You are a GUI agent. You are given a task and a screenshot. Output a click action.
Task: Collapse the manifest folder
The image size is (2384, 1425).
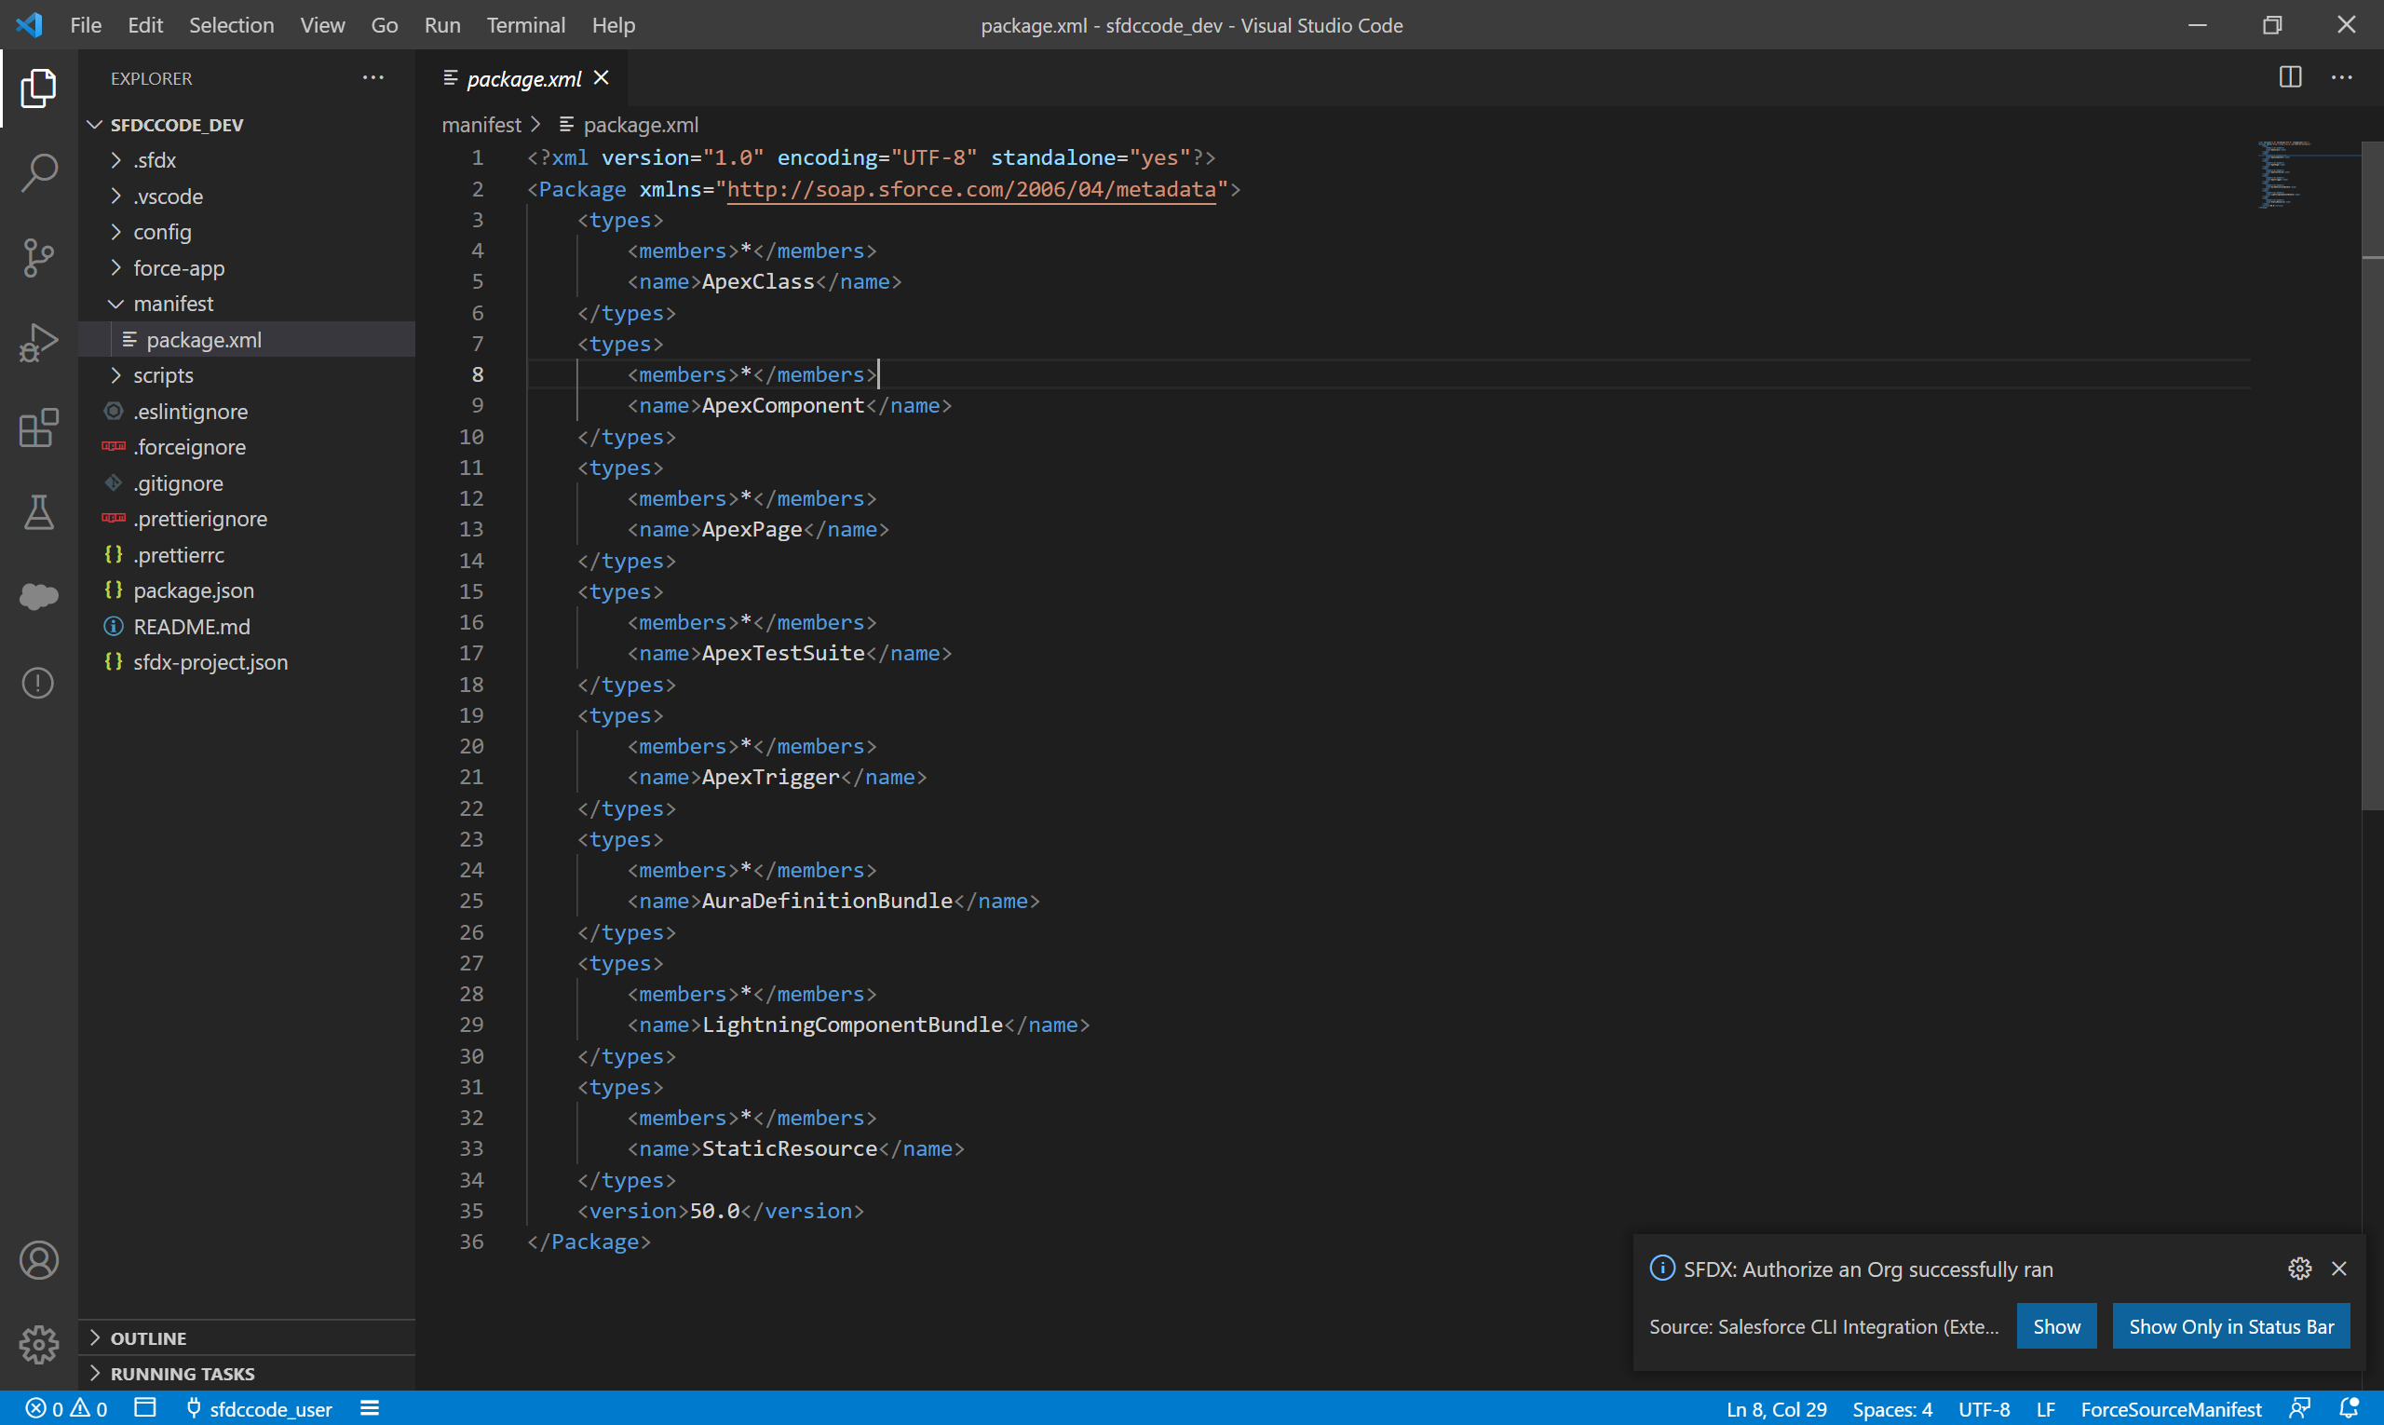[x=173, y=304]
